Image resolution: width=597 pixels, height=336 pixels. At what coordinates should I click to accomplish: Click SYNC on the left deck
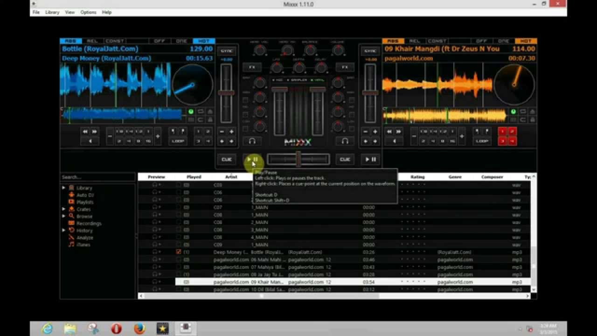pyautogui.click(x=227, y=51)
